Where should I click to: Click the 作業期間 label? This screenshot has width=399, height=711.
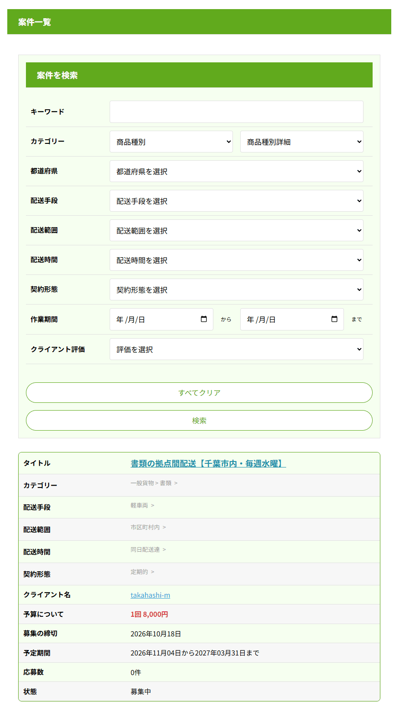pos(44,320)
